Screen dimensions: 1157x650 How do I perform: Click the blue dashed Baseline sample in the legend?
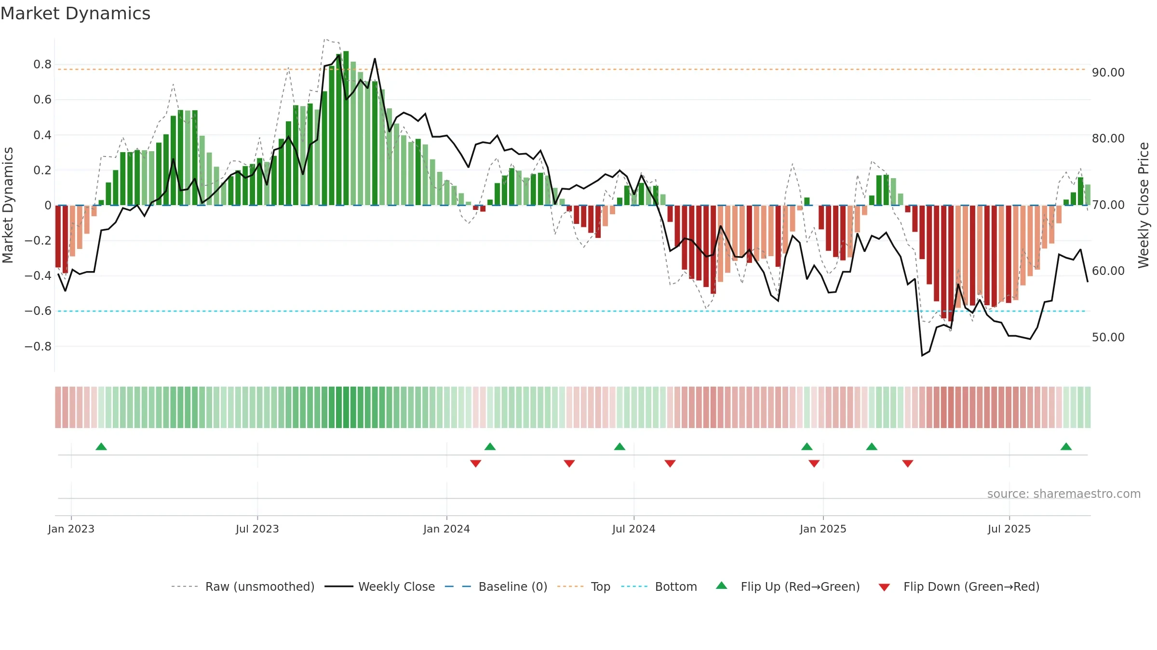(458, 587)
